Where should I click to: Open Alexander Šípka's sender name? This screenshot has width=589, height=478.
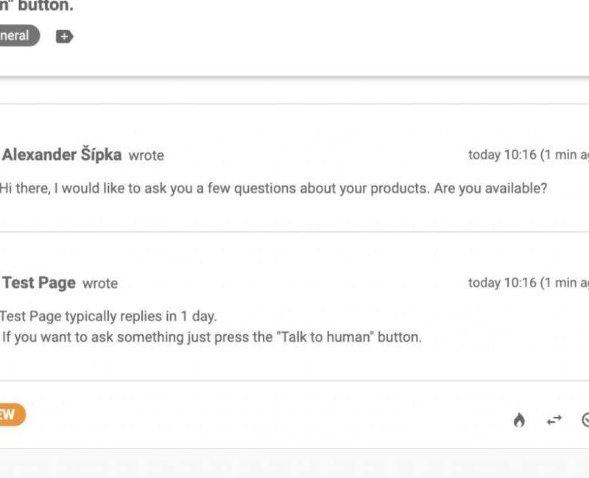[x=62, y=155]
